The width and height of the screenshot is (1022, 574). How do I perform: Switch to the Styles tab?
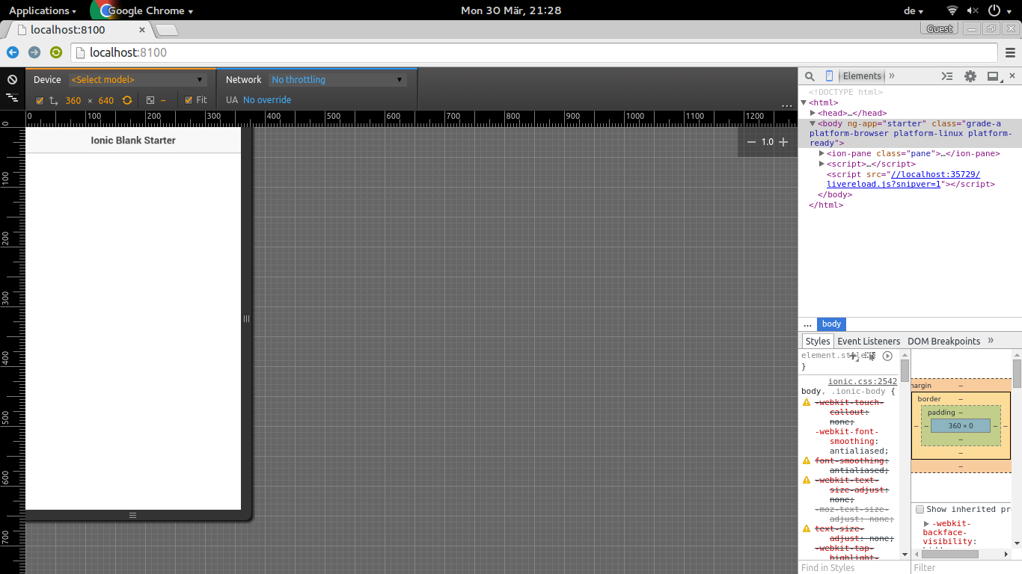(817, 341)
